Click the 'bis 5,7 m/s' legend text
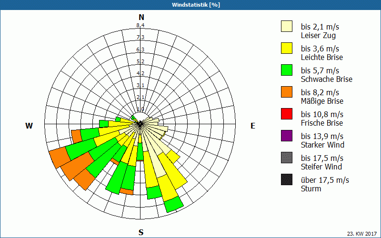 [320, 70]
